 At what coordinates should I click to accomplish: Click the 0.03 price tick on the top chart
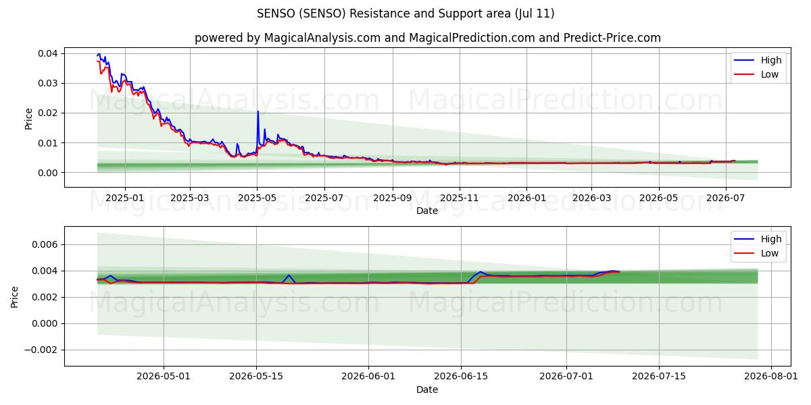[x=49, y=83]
